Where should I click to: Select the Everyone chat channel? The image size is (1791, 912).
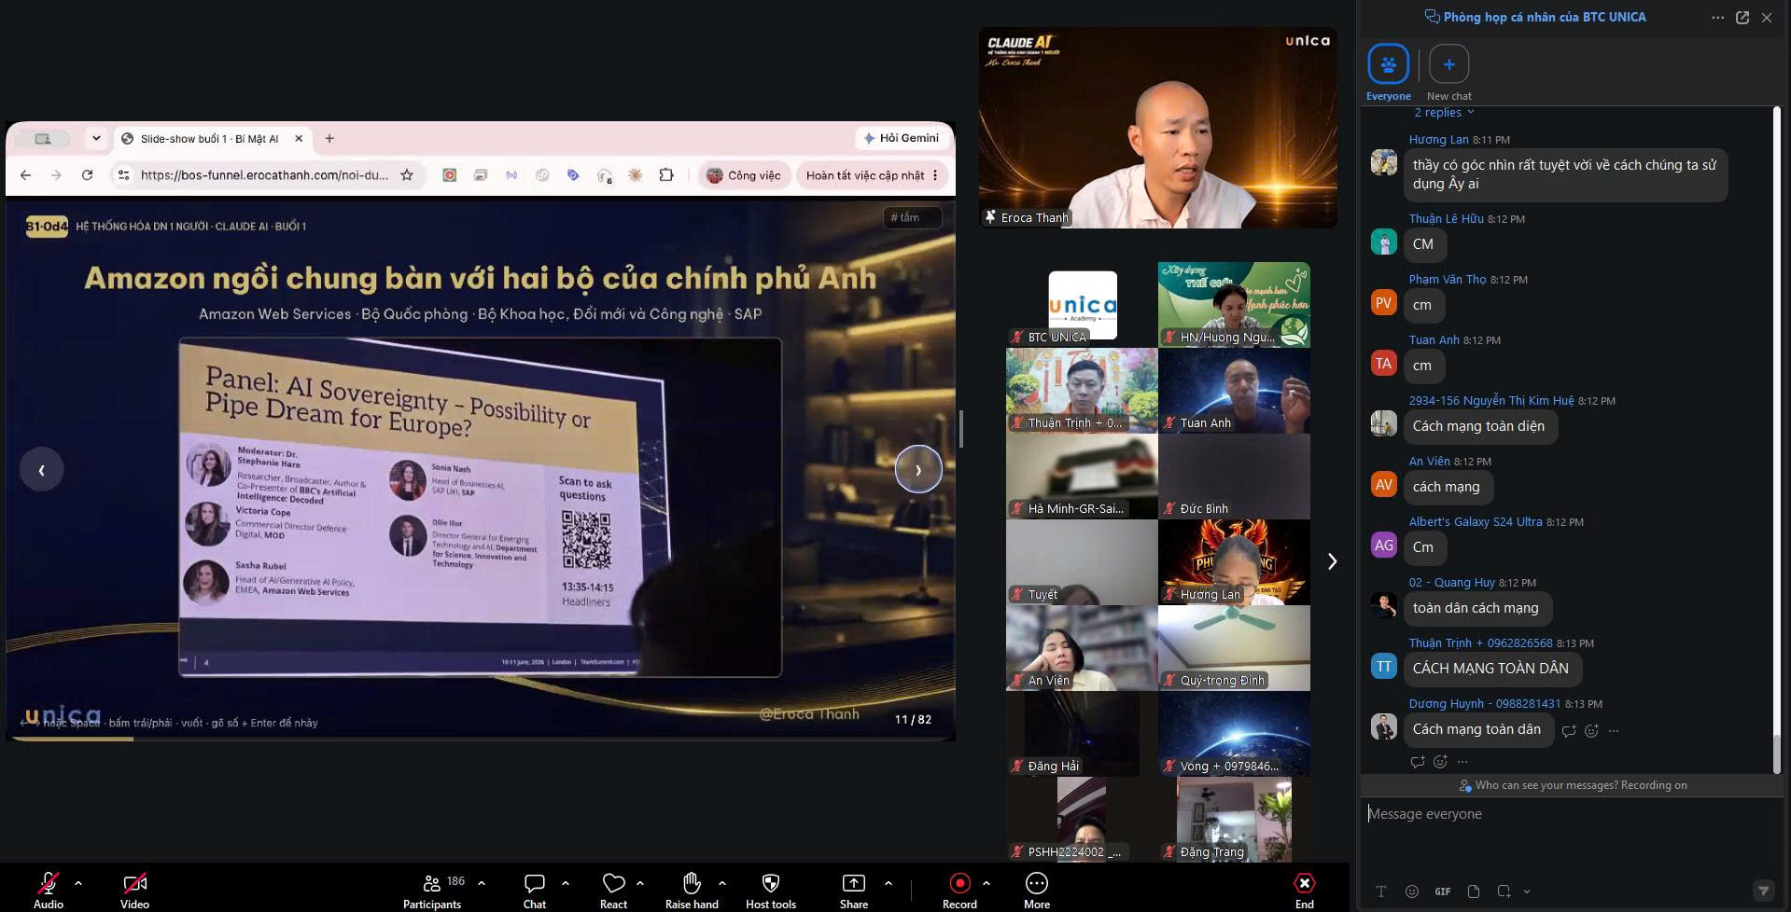click(x=1388, y=73)
